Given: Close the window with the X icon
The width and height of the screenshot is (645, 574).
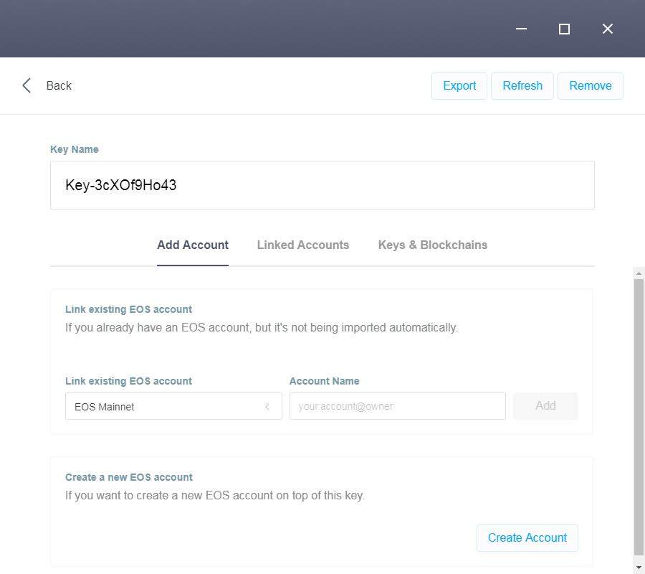Looking at the screenshot, I should coord(607,29).
